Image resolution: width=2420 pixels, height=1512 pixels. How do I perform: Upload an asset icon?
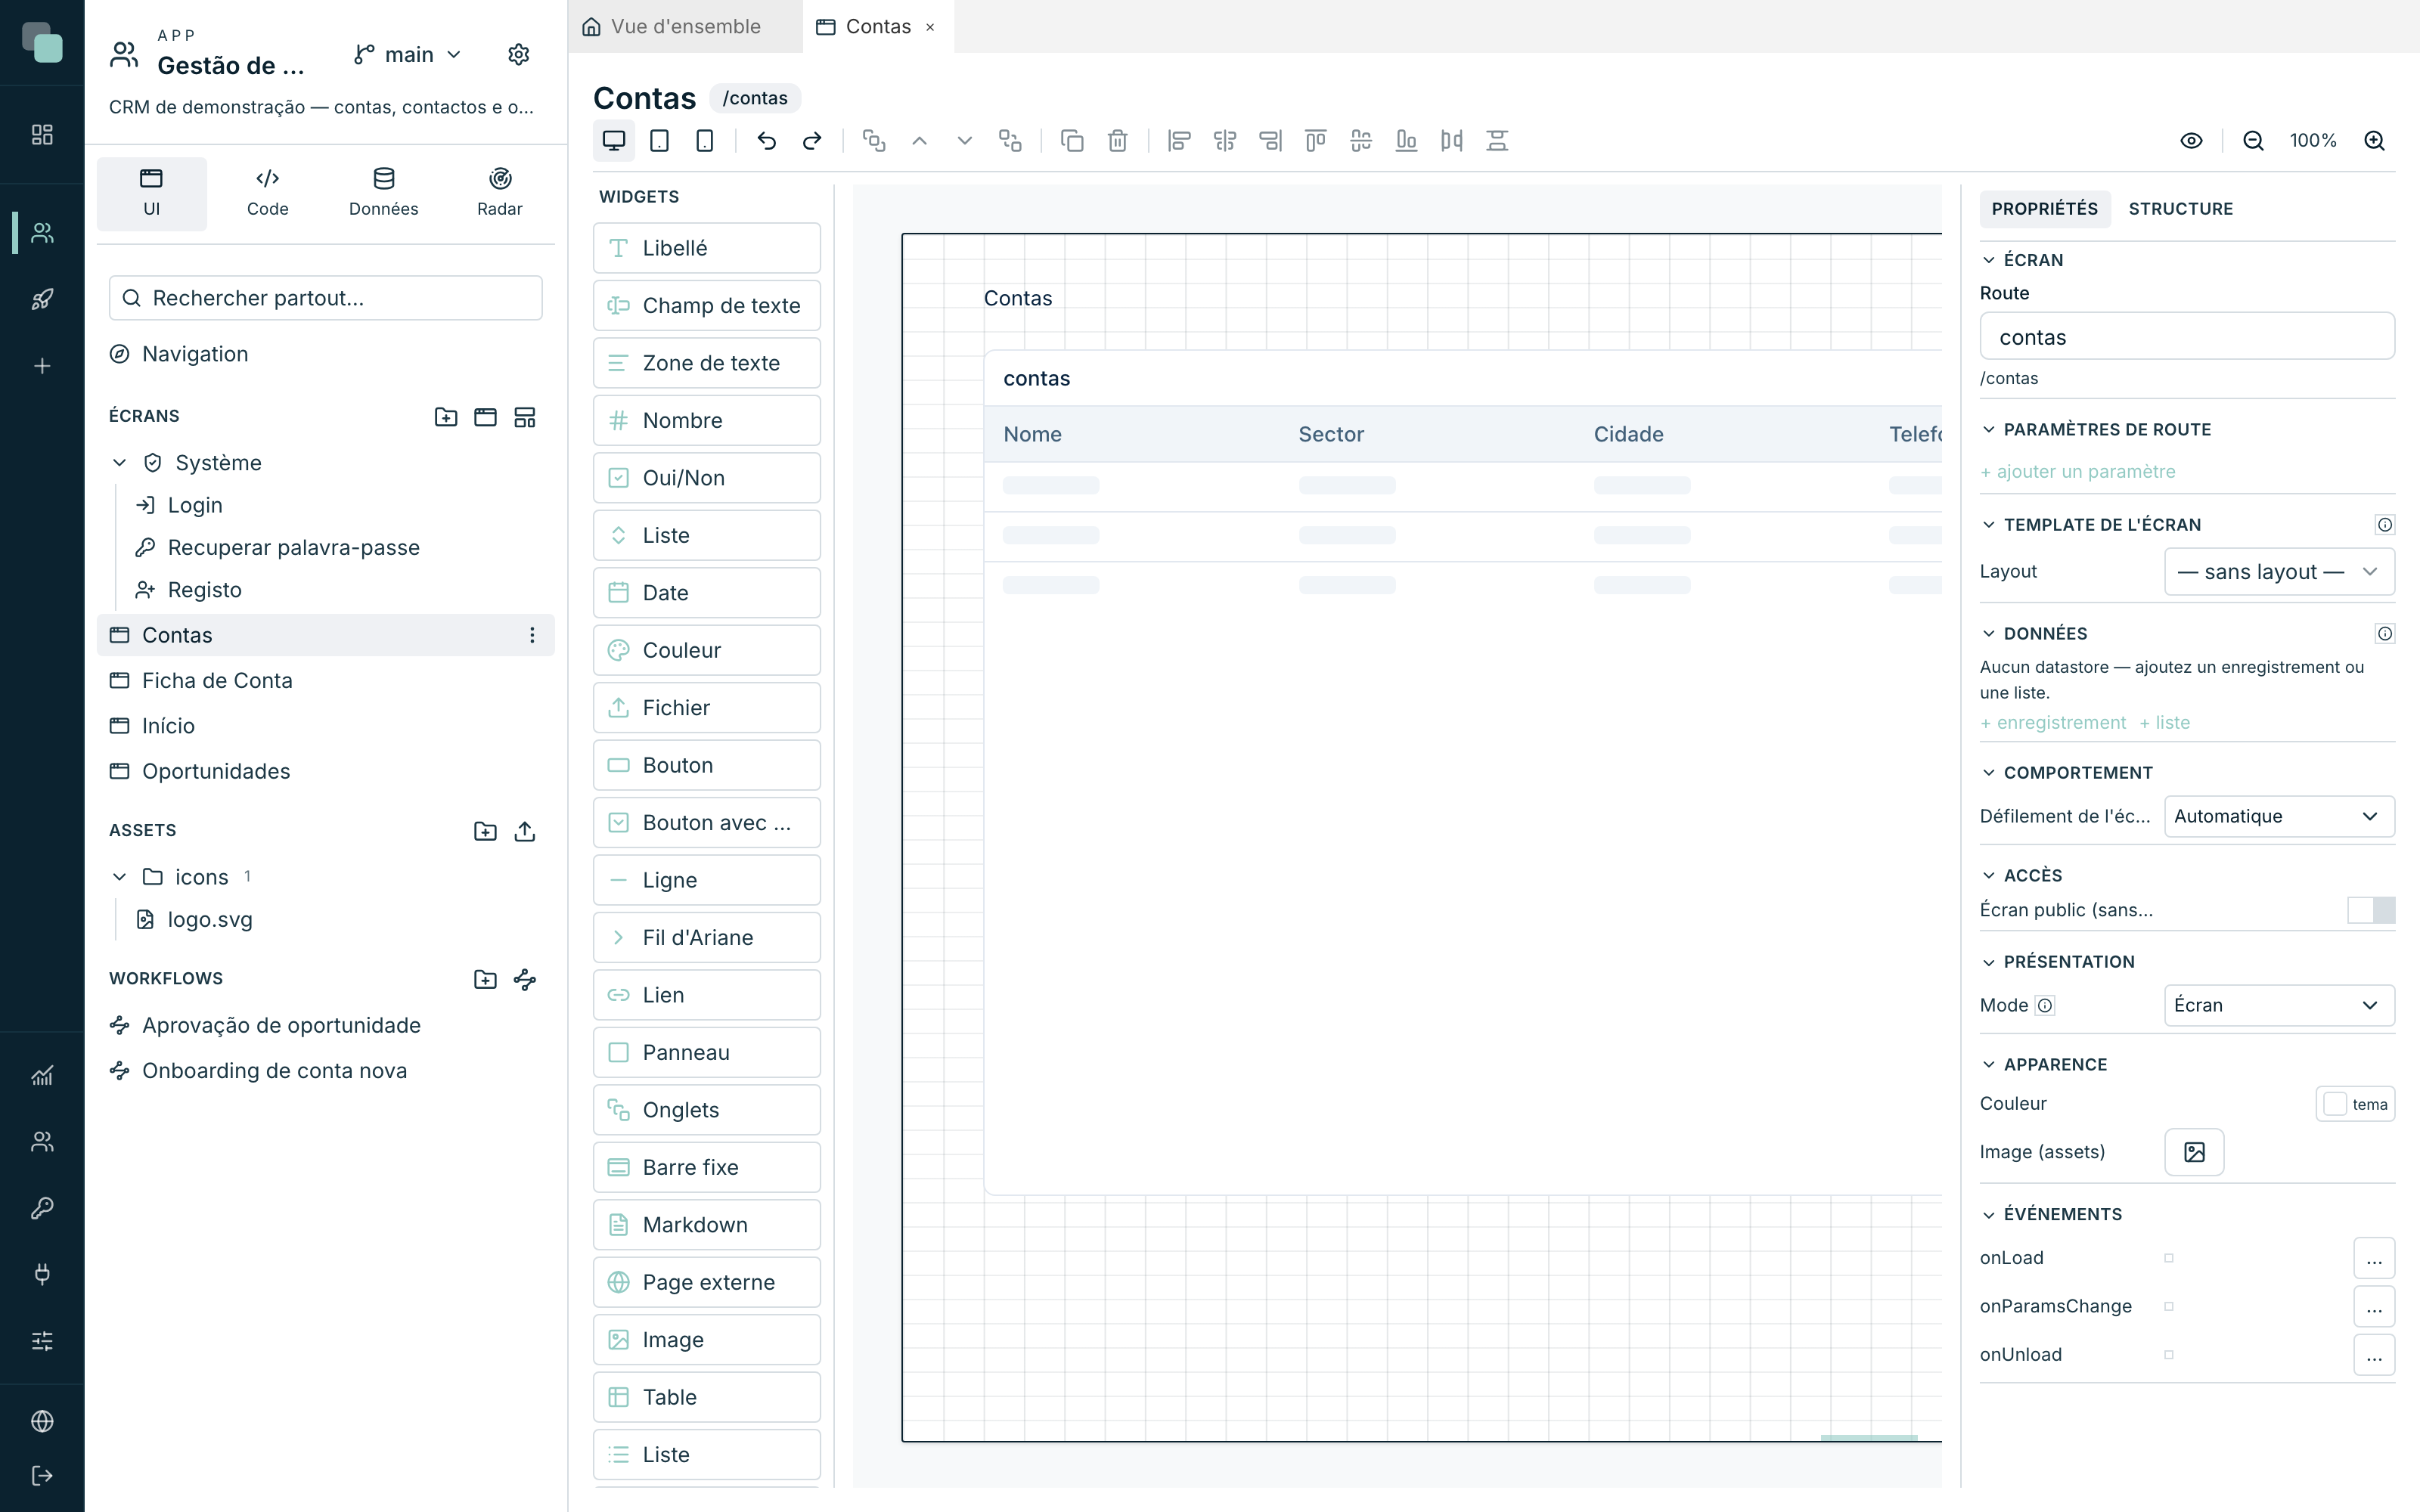(x=525, y=831)
